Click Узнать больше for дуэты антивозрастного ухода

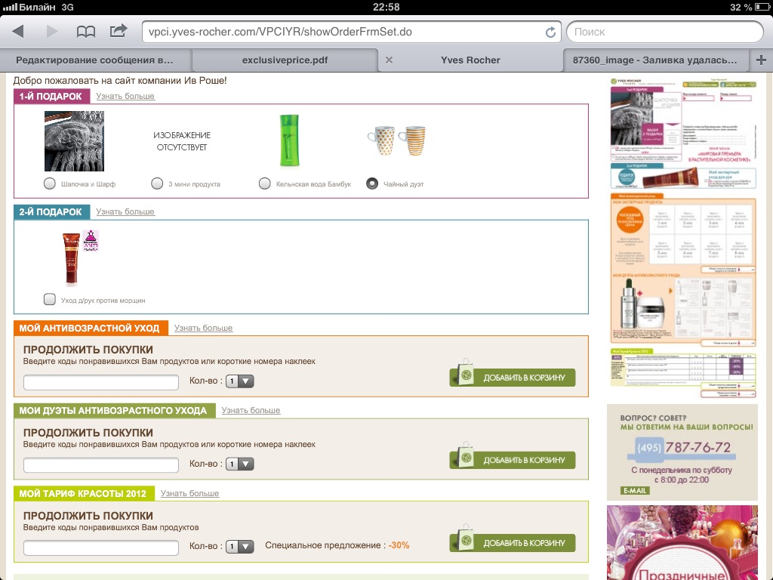pos(251,410)
